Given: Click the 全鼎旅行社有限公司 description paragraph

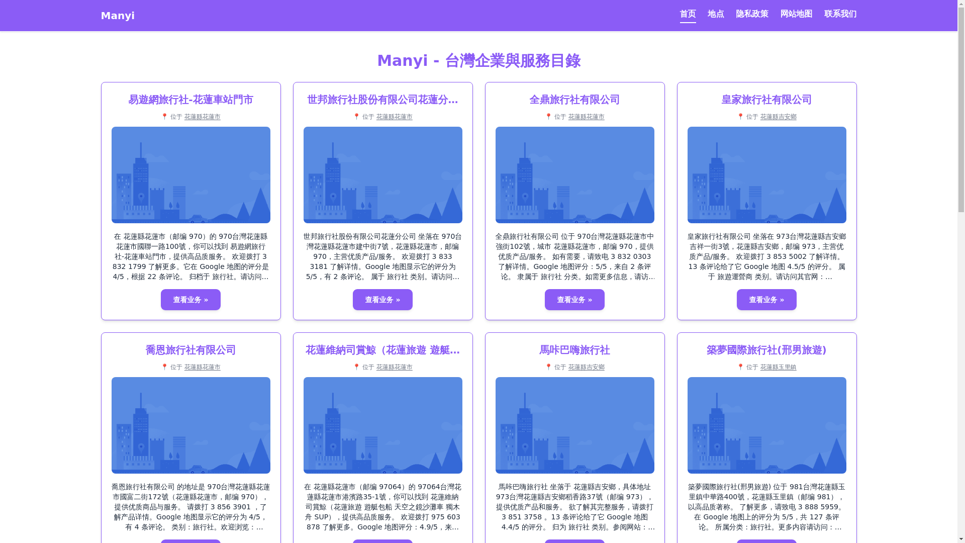Looking at the screenshot, I should point(574,256).
